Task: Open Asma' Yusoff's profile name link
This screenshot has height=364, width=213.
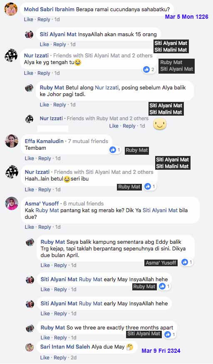Action: [x=42, y=203]
